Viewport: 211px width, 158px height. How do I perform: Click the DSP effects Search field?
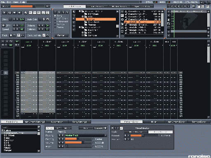click(19, 127)
